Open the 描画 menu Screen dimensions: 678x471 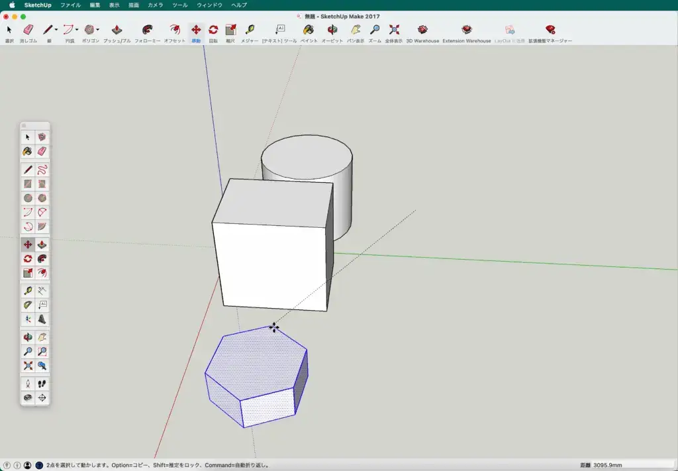point(134,5)
